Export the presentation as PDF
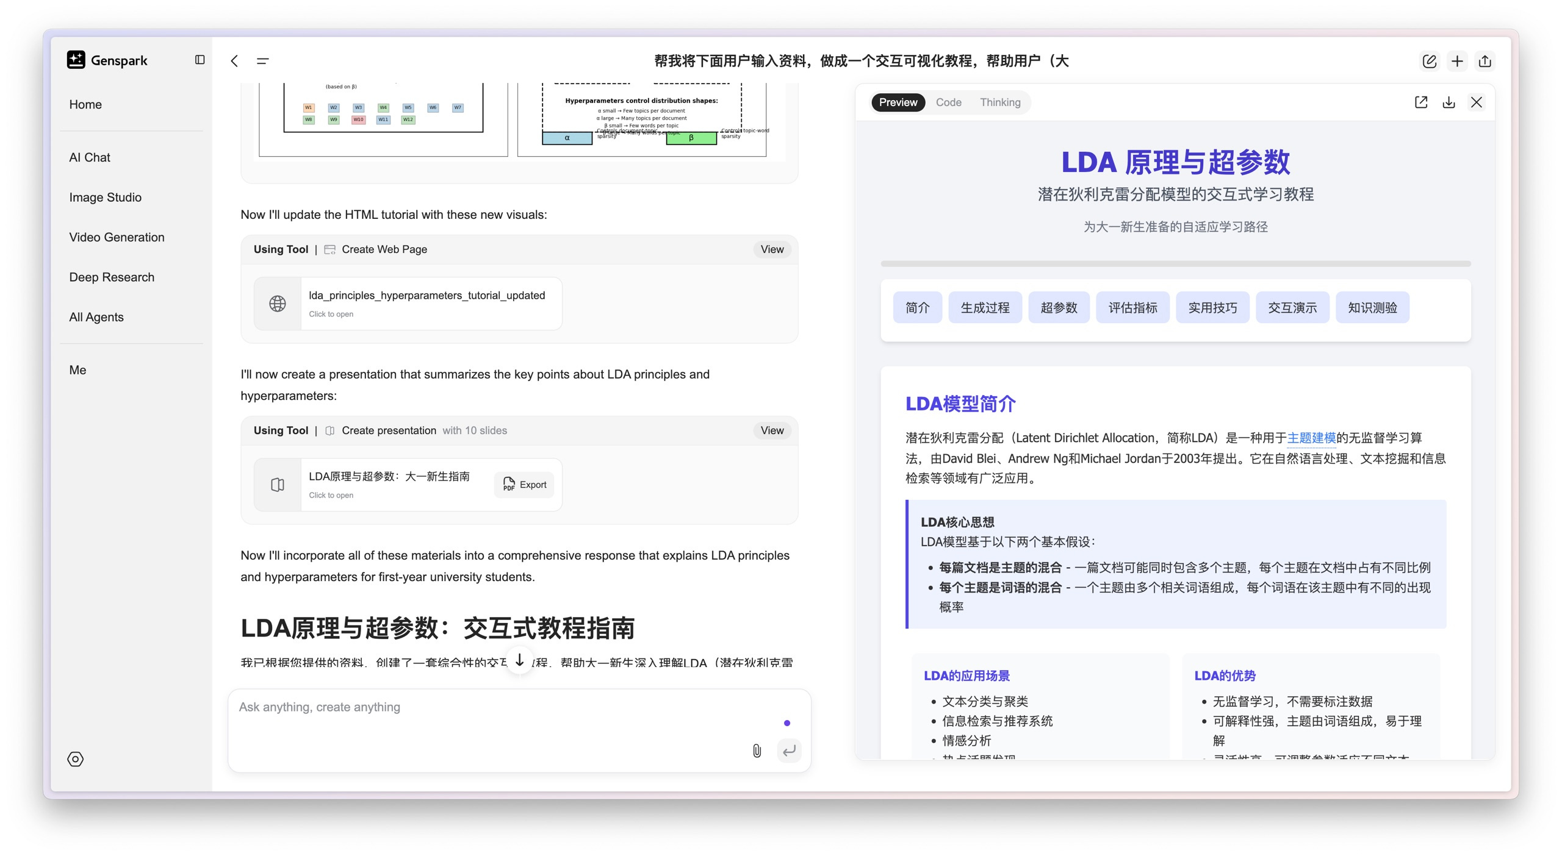The height and width of the screenshot is (856, 1562). [525, 485]
